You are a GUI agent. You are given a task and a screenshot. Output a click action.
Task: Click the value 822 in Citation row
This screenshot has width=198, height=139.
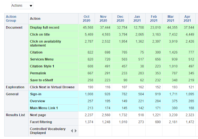[x=90, y=52]
